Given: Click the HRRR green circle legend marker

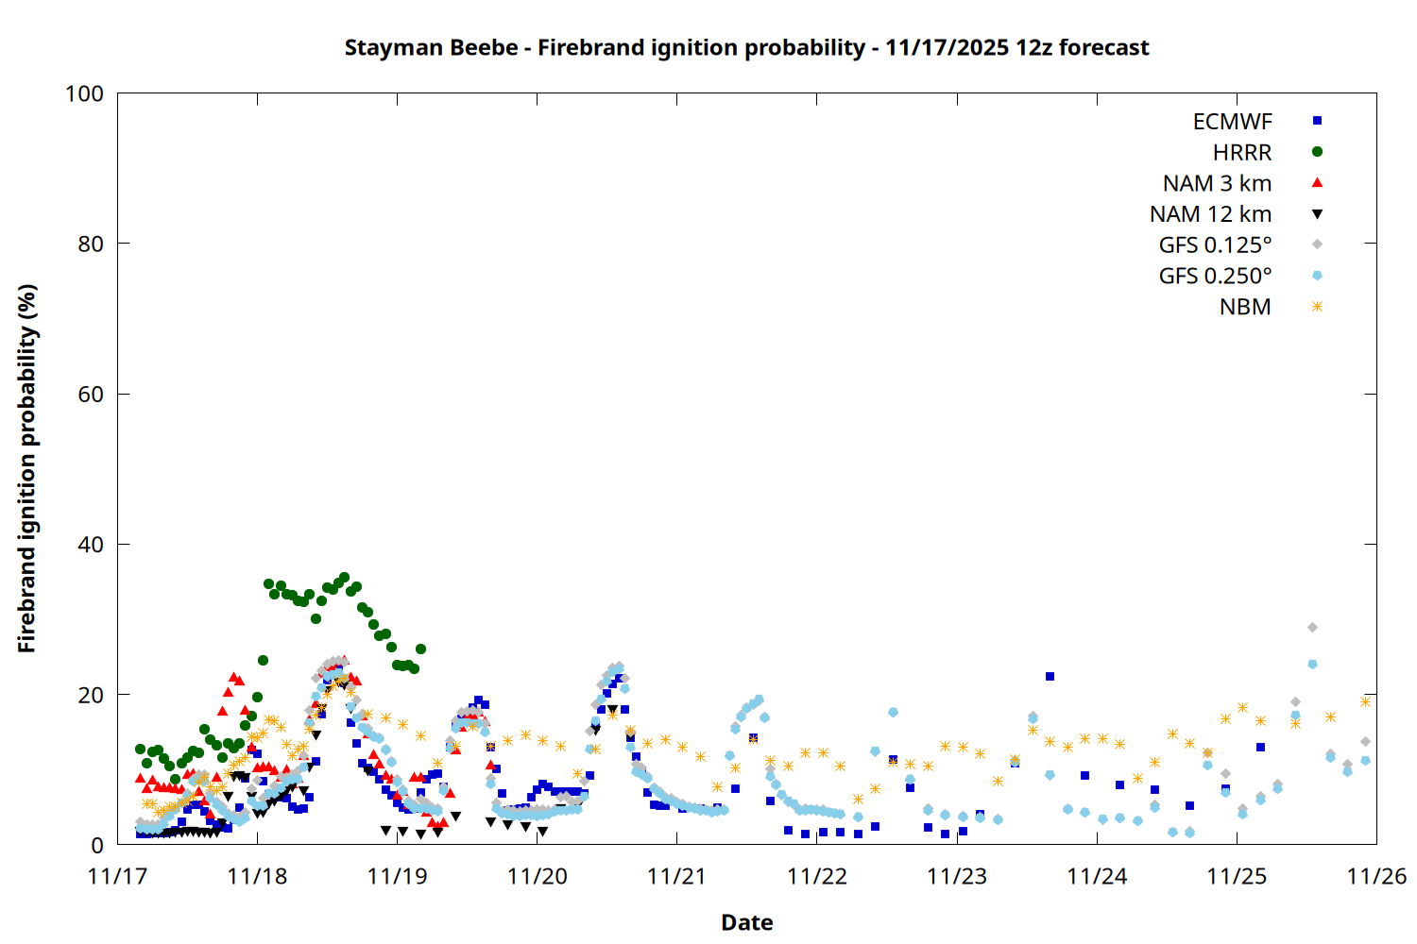Looking at the screenshot, I should pos(1317,152).
